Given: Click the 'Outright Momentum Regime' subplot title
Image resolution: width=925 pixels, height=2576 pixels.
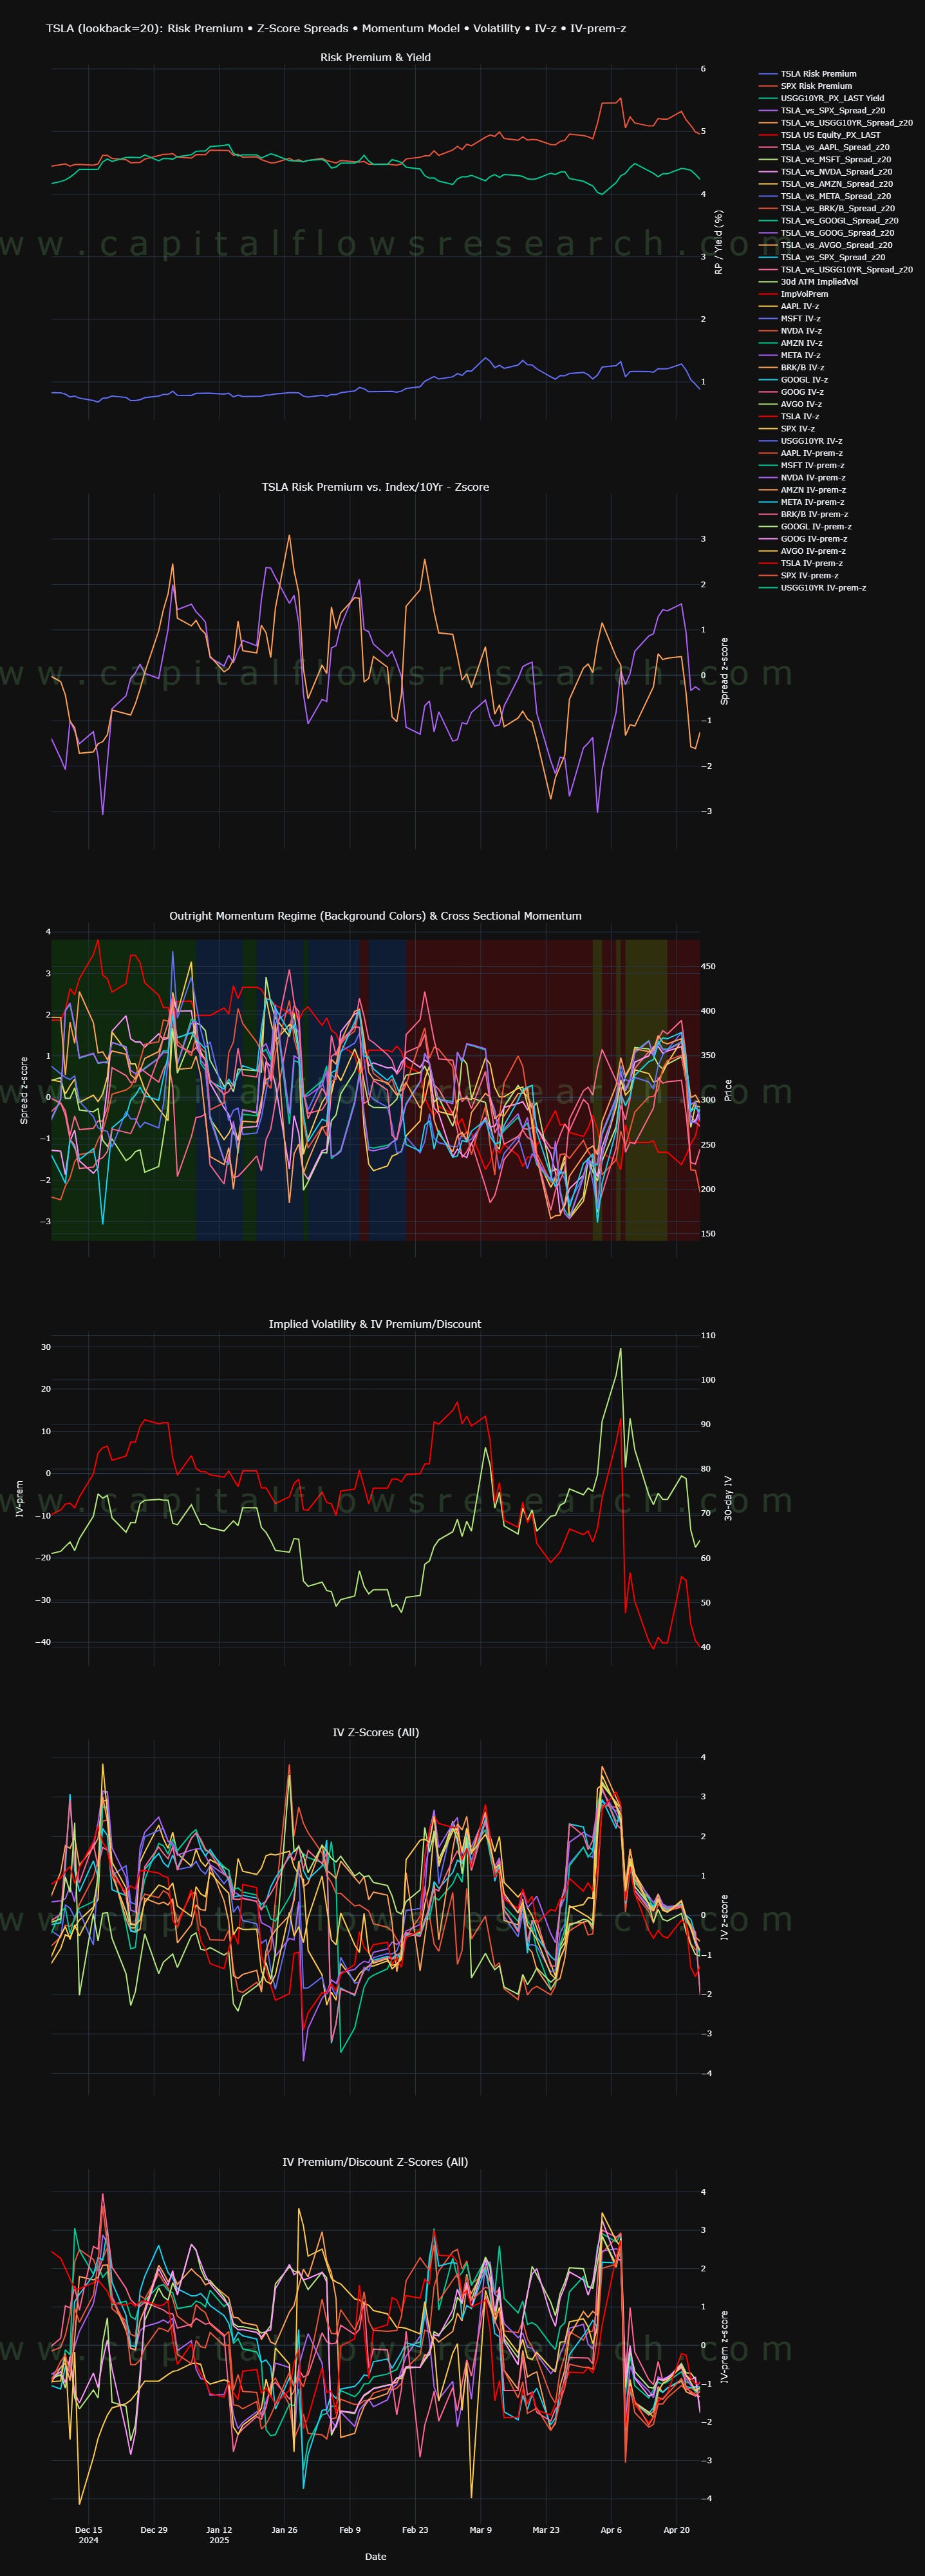Looking at the screenshot, I should pyautogui.click(x=376, y=916).
